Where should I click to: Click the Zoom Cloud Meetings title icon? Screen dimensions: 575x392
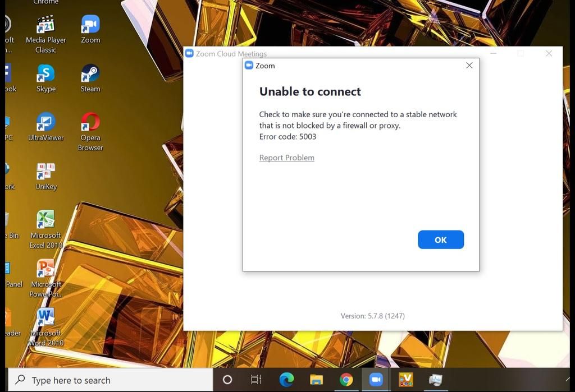coord(189,53)
